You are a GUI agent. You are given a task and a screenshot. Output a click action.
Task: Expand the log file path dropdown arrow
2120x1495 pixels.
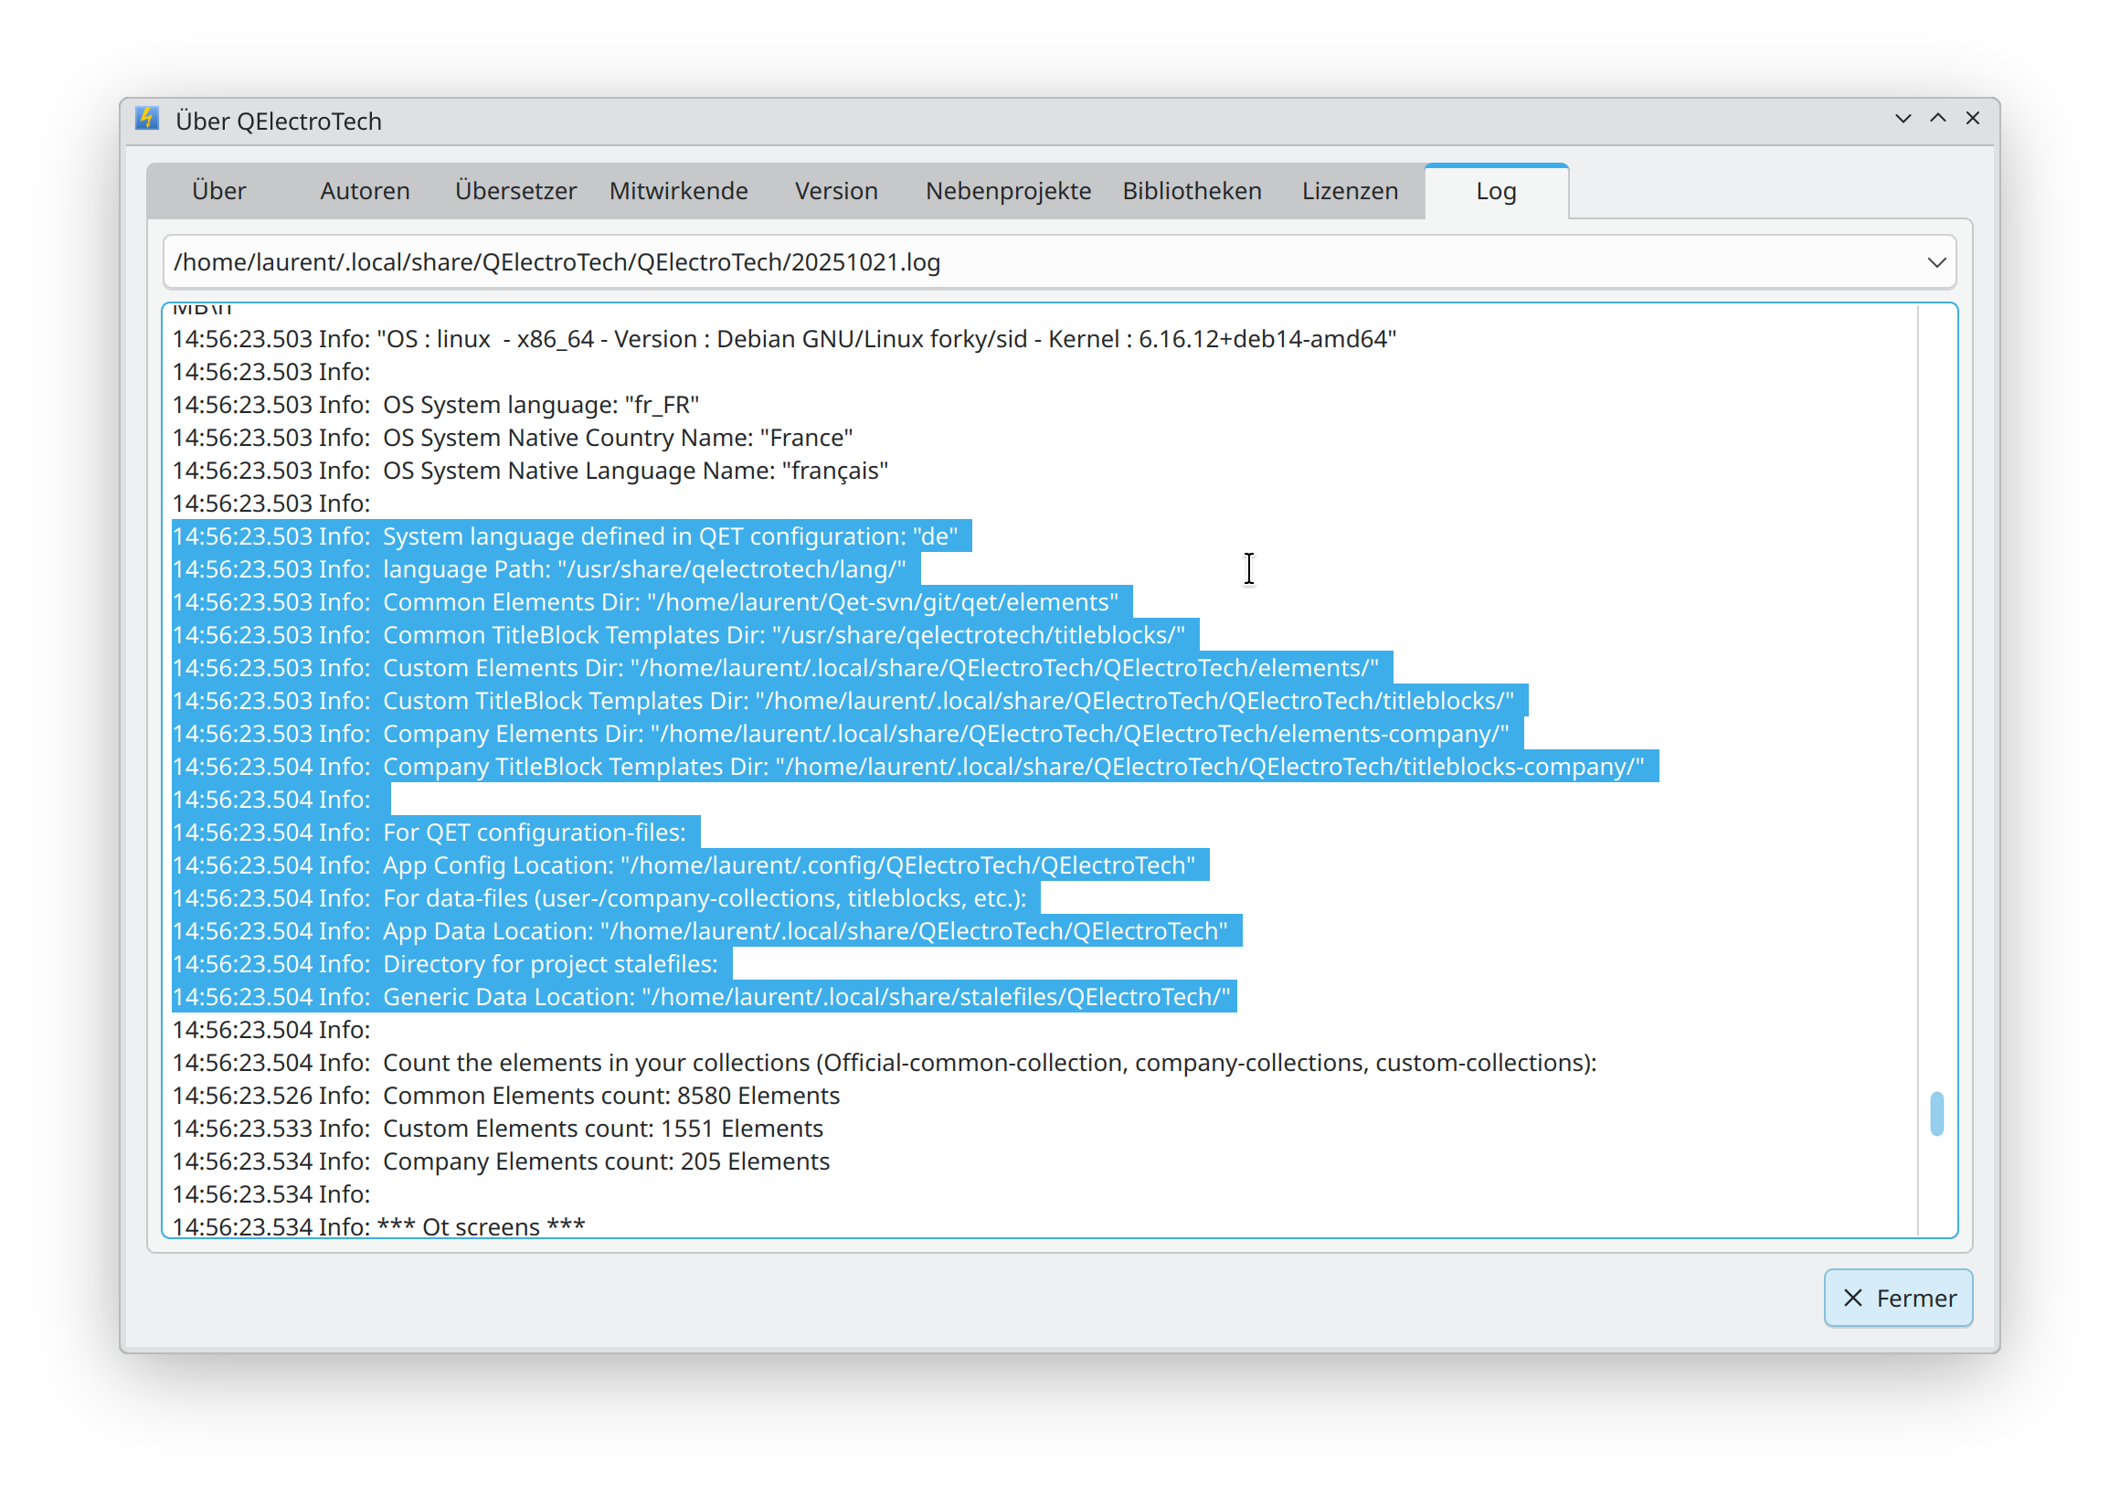click(x=1936, y=263)
